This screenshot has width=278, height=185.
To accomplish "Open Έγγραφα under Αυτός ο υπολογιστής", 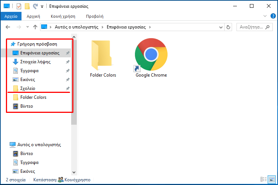I will point(29,162).
